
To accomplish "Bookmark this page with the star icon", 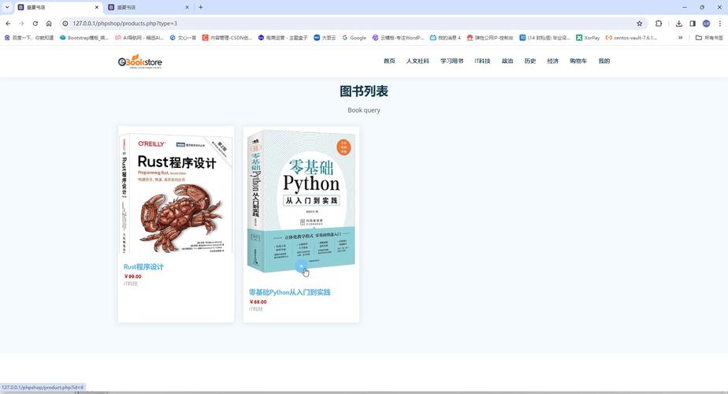I will (639, 23).
